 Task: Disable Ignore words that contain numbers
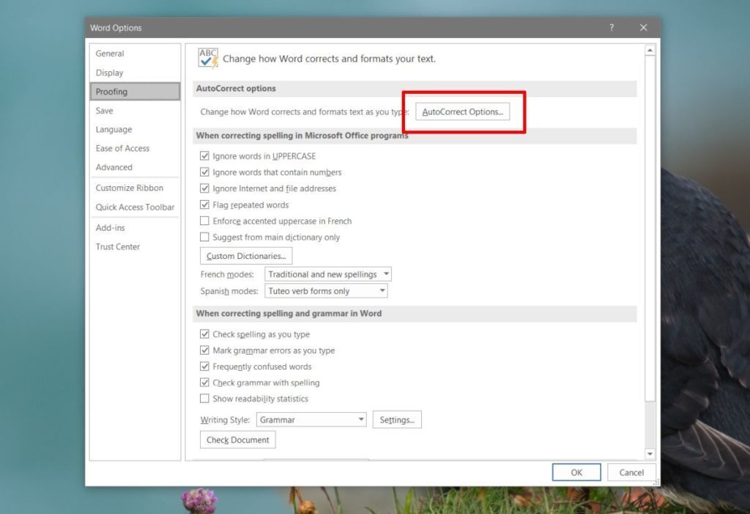[205, 172]
